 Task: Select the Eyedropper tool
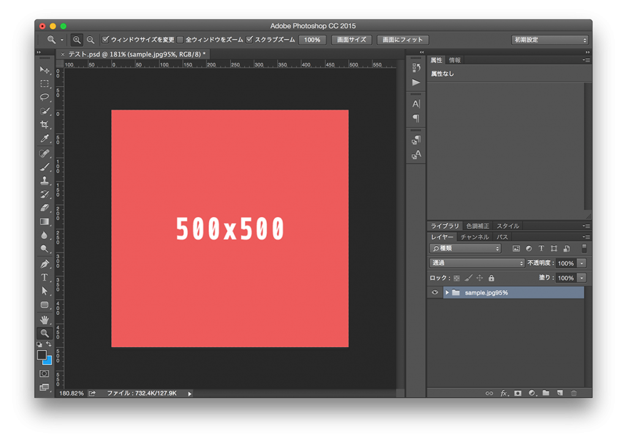[45, 139]
